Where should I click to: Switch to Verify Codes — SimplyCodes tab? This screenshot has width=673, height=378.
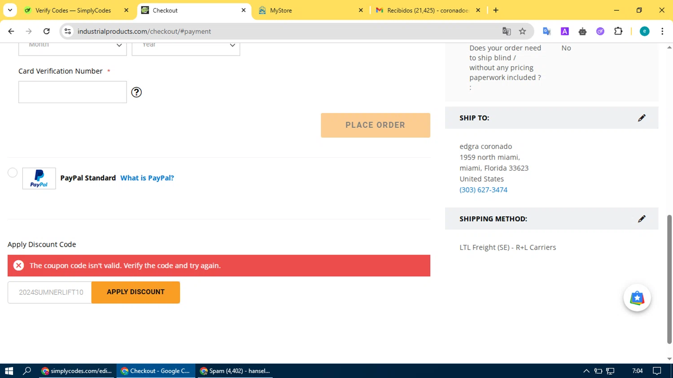coord(77,10)
